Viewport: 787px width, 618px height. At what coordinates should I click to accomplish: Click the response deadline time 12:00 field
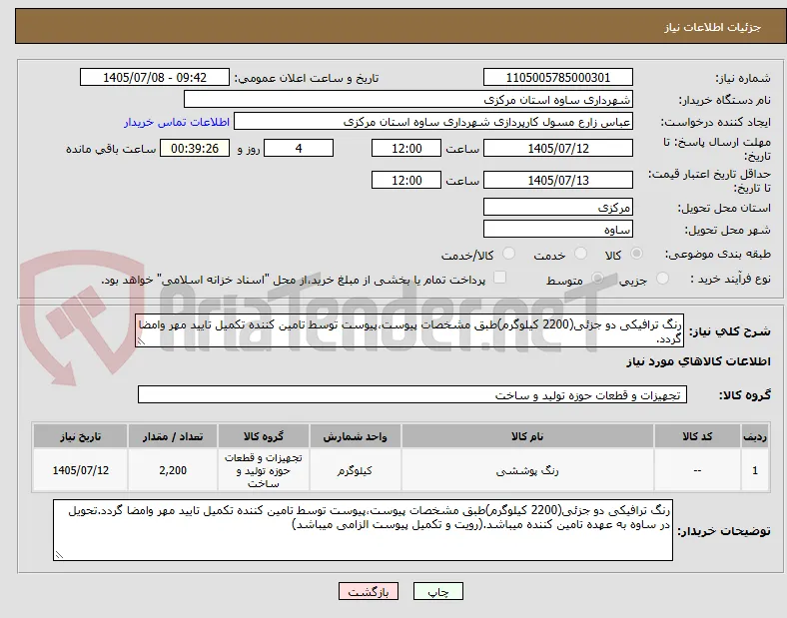pos(406,149)
